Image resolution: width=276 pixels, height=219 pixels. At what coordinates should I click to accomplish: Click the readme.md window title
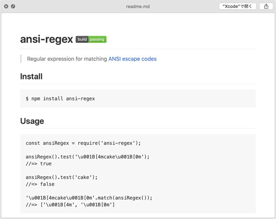(x=138, y=6)
